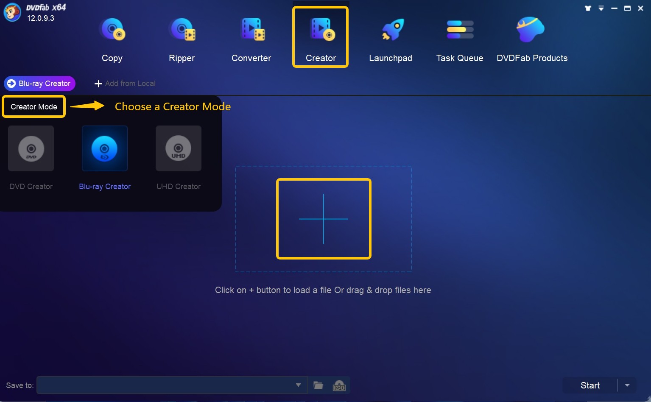Click the ISO output icon
Image resolution: width=651 pixels, height=402 pixels.
tap(339, 385)
